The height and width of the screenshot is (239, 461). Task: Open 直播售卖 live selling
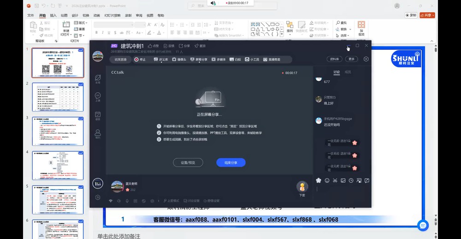pyautogui.click(x=272, y=60)
